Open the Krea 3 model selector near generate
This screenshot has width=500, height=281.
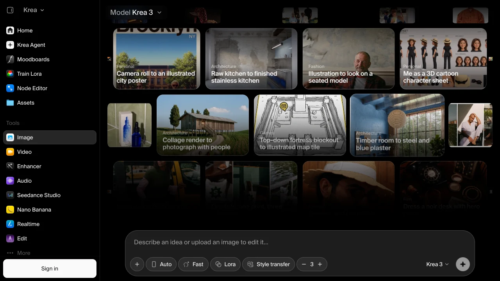[437, 264]
